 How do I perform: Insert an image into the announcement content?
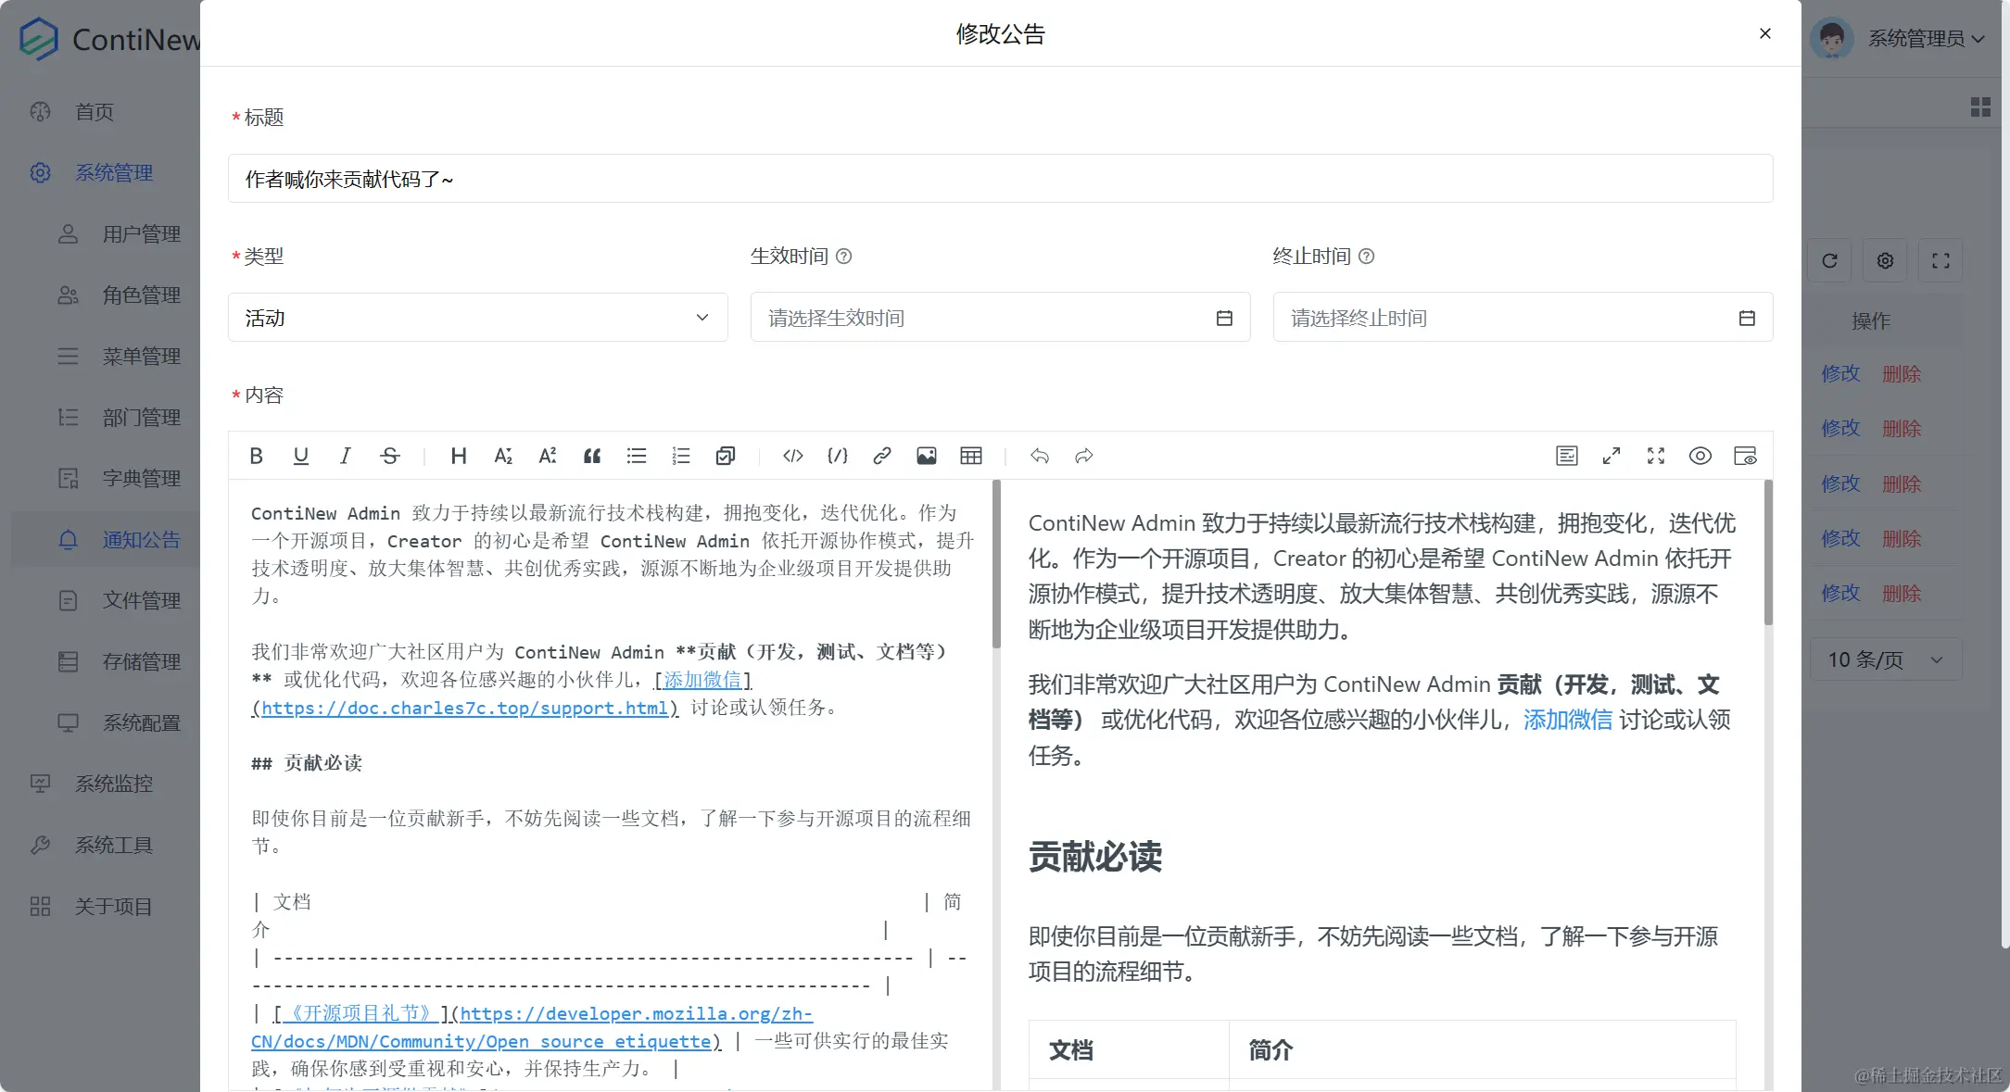tap(926, 456)
